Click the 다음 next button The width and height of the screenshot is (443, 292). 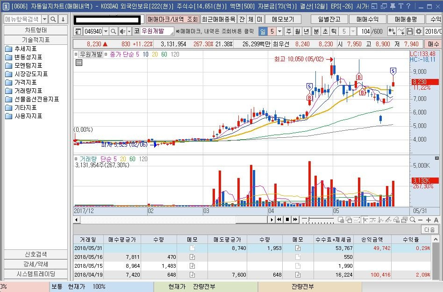(x=429, y=229)
